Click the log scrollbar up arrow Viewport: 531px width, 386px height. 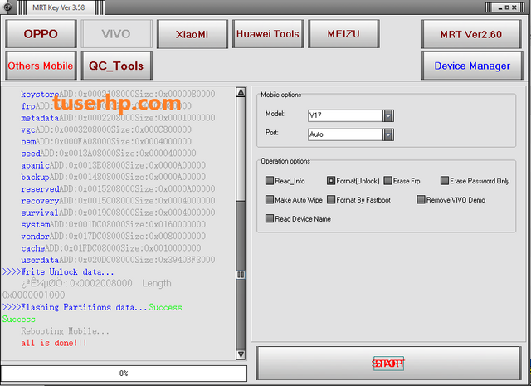point(241,92)
